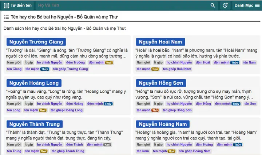The width and height of the screenshot is (262, 155).
Task: Click the tên ghép Thành Trung tag
Action: pos(68,151)
